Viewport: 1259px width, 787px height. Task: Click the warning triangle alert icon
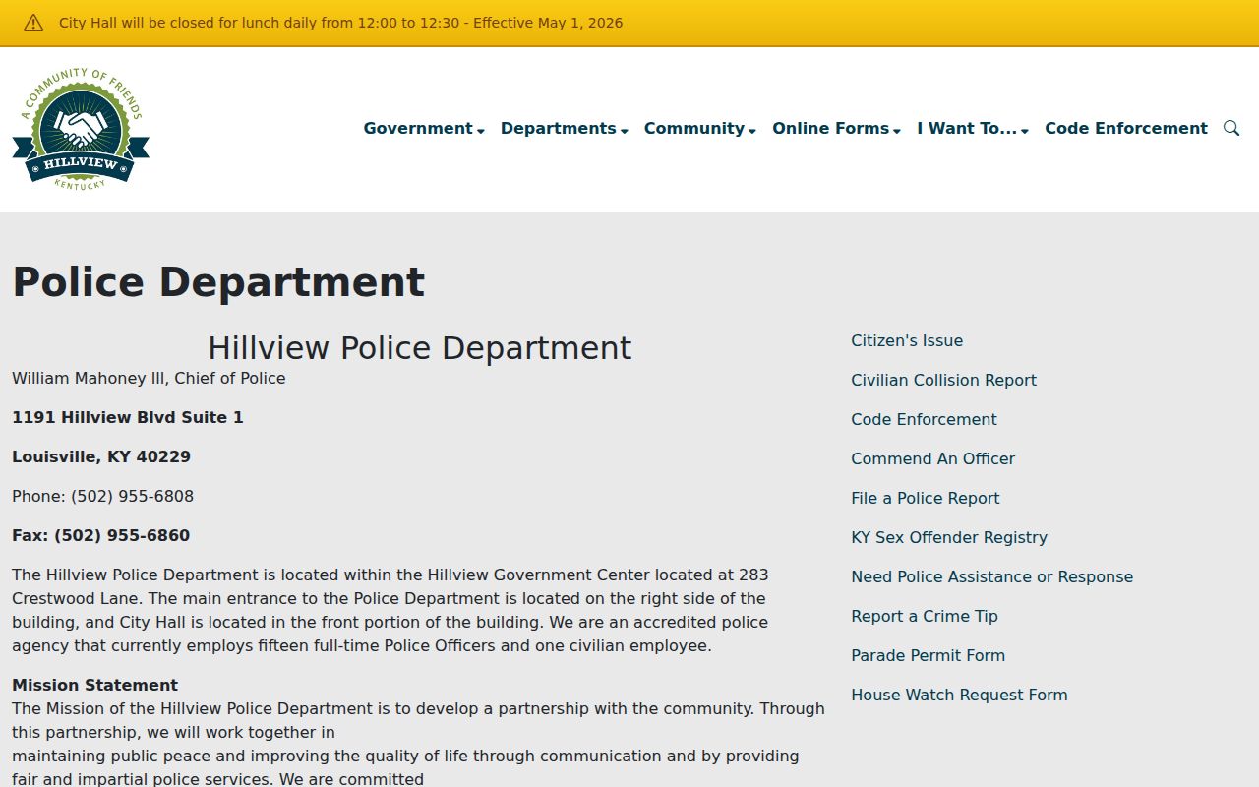pyautogui.click(x=33, y=23)
